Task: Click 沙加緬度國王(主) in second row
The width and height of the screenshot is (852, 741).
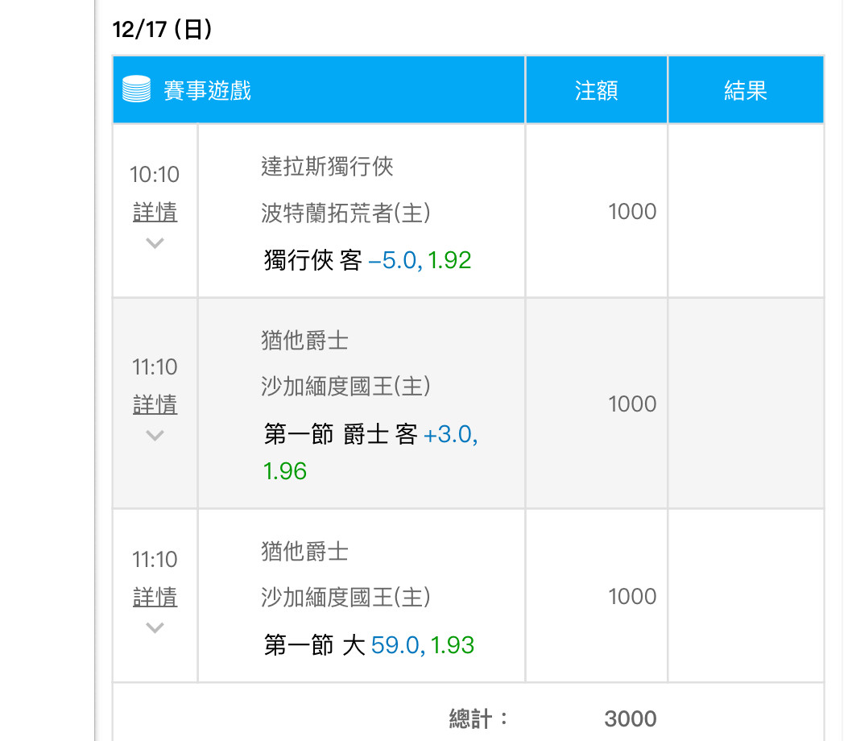Action: 345,387
